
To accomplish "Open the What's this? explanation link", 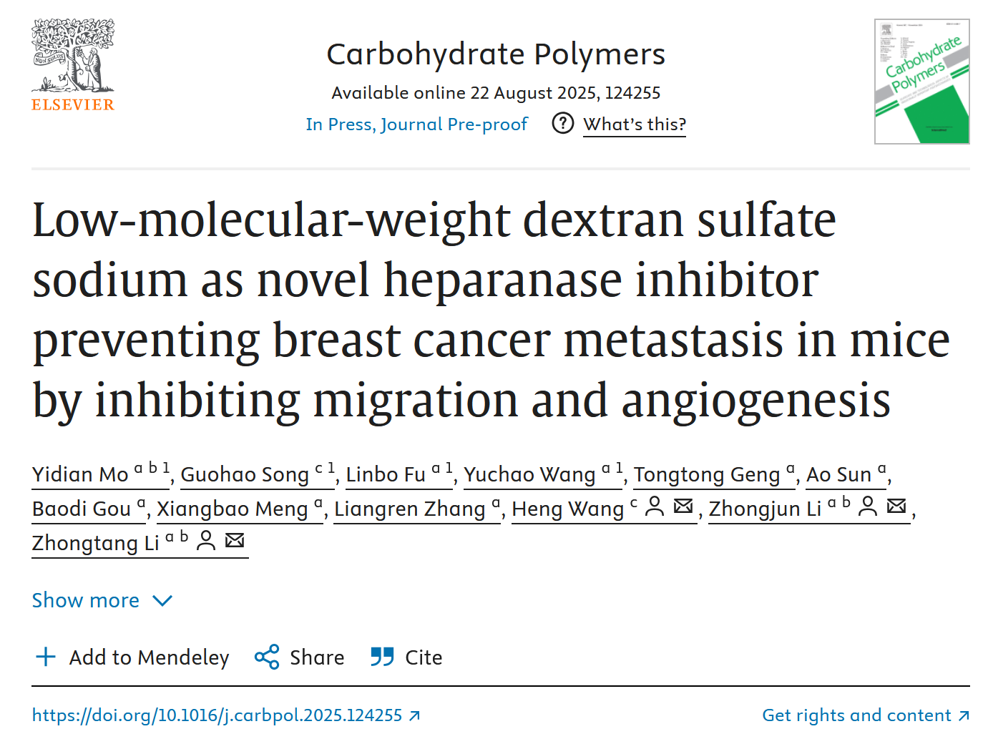I will point(634,124).
